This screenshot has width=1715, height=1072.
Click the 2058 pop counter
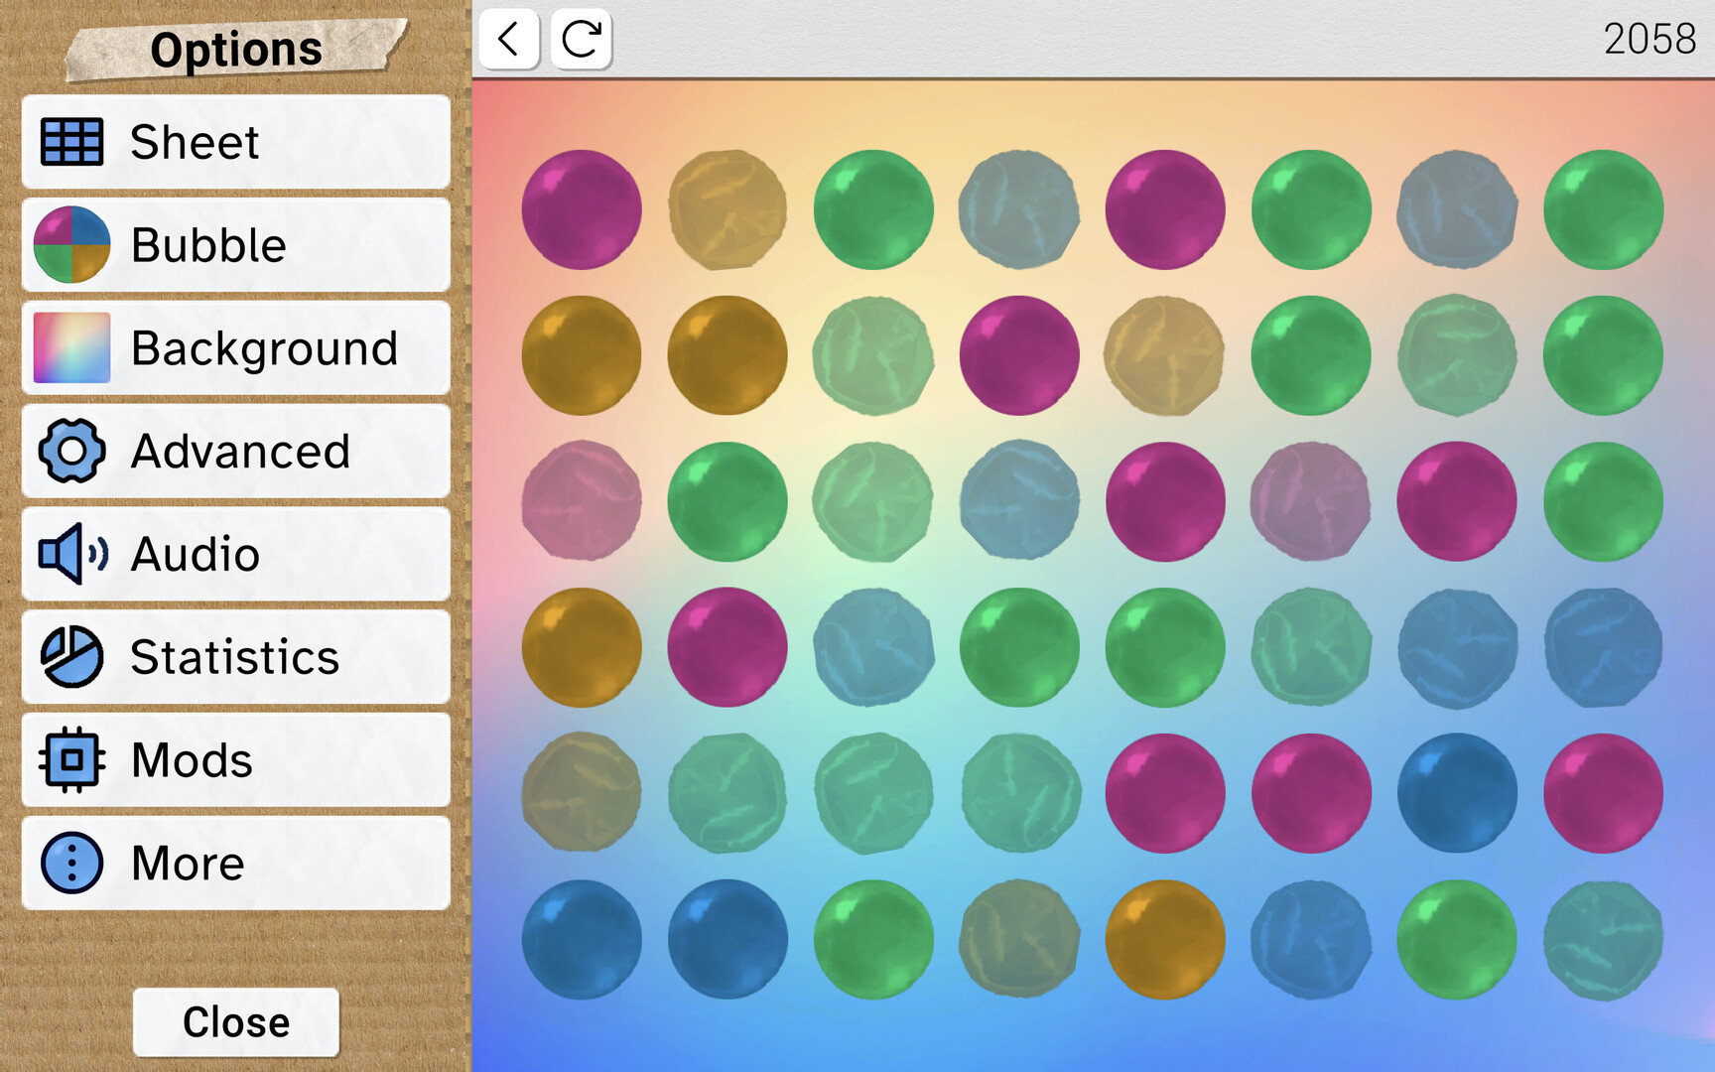tap(1649, 40)
